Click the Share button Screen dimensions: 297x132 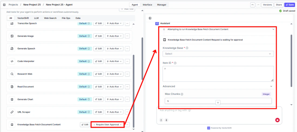[279, 5]
